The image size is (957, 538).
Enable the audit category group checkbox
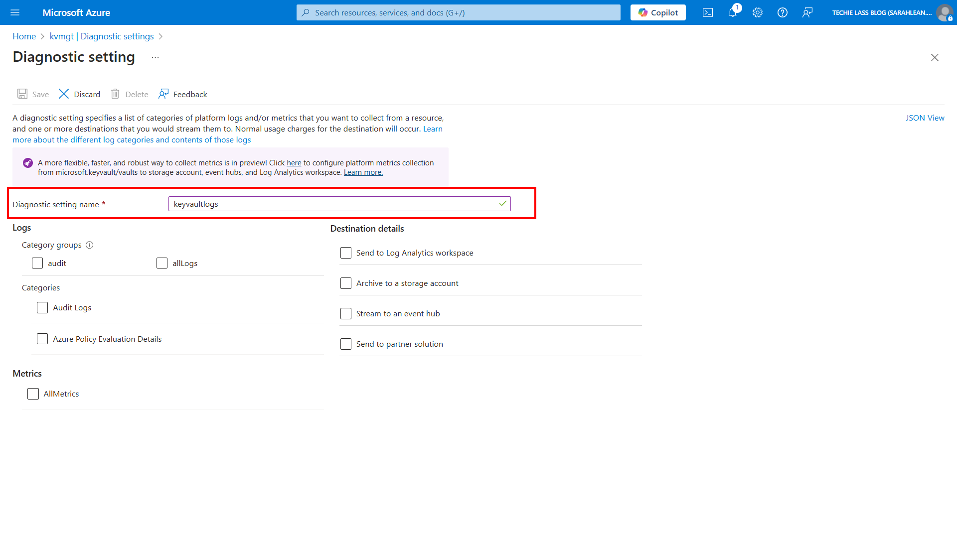pos(37,263)
